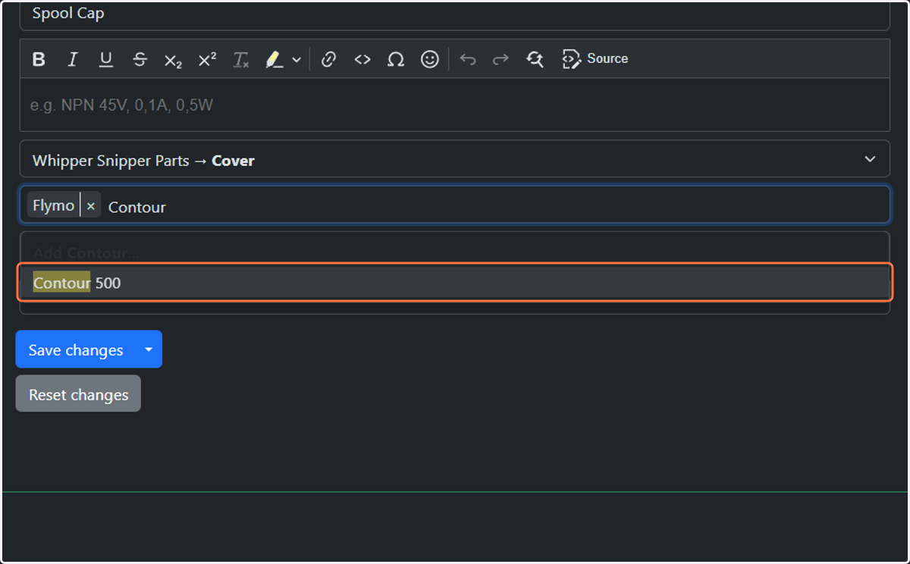Image resolution: width=910 pixels, height=564 pixels.
Task: Choose Add Contour... option
Action: click(x=455, y=251)
